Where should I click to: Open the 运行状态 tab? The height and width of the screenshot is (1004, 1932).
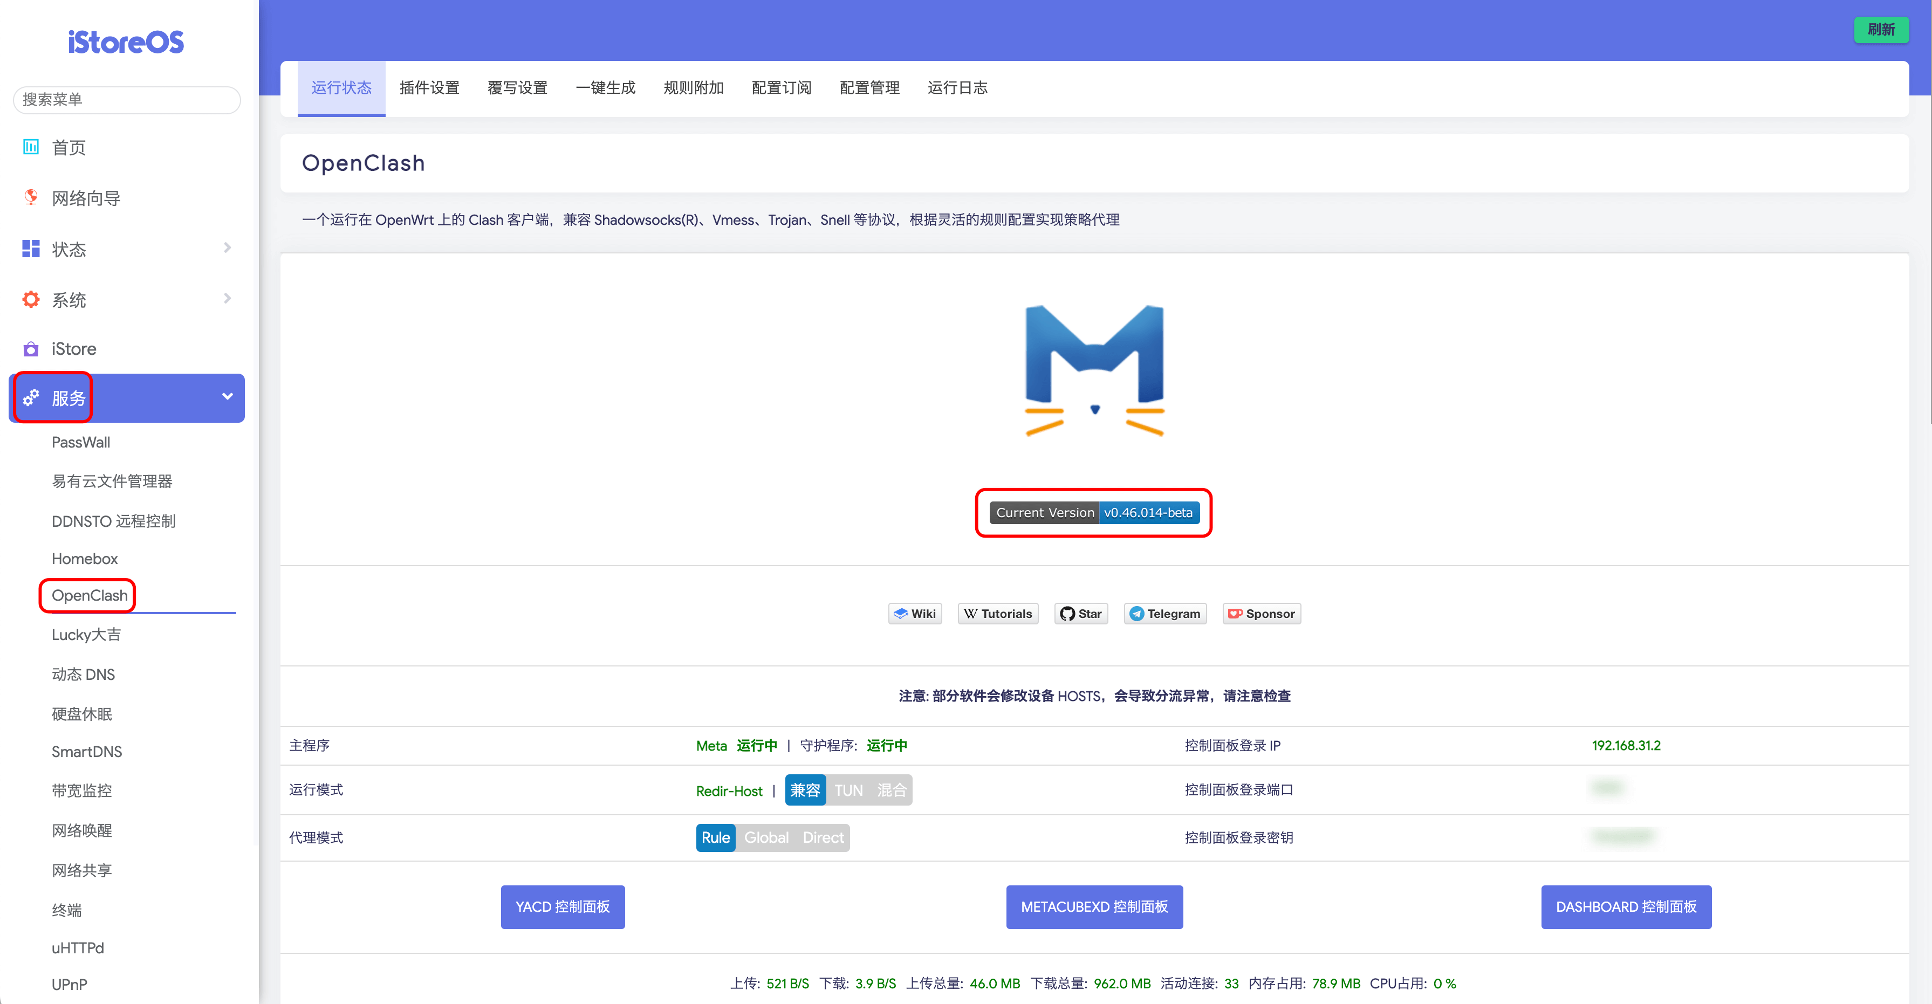[x=341, y=88]
